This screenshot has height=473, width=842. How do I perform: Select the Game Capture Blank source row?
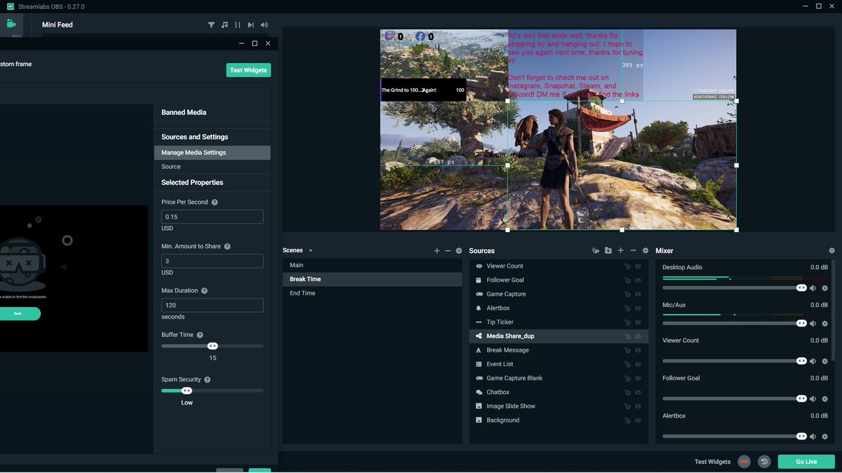[x=559, y=378]
